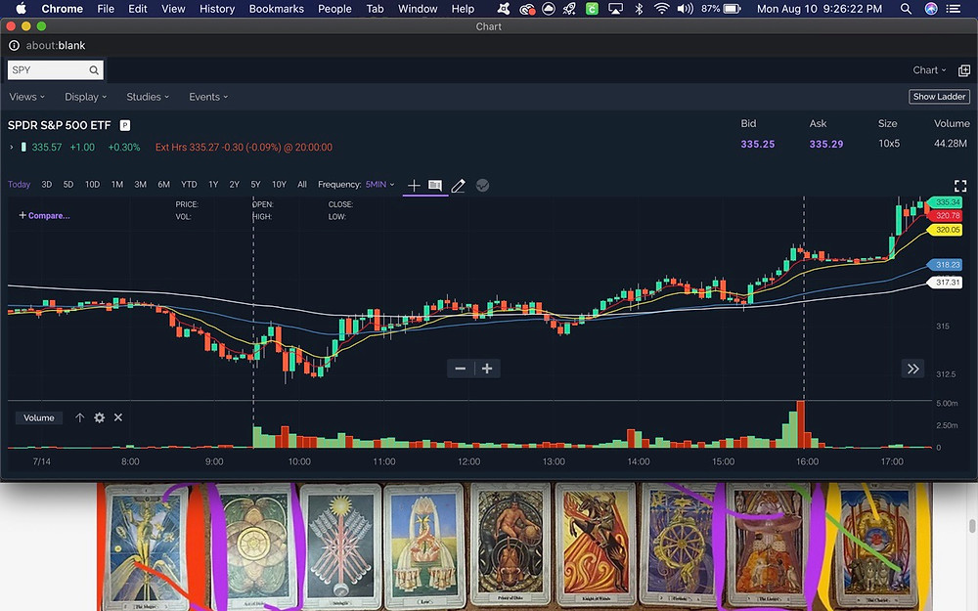This screenshot has height=611, width=978.
Task: Click the Show Ladder button
Action: click(x=939, y=97)
